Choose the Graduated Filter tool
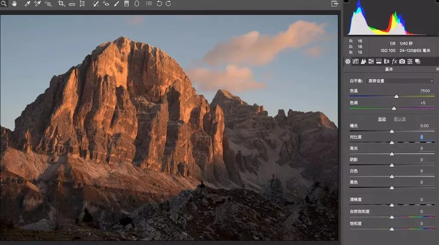 (126, 4)
